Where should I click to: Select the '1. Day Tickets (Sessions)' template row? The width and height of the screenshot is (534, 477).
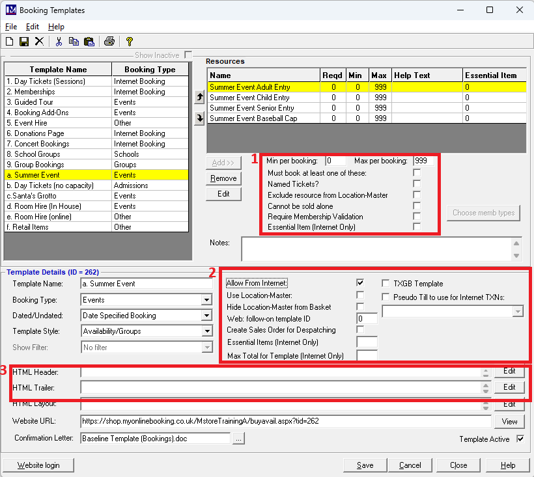pyautogui.click(x=97, y=81)
